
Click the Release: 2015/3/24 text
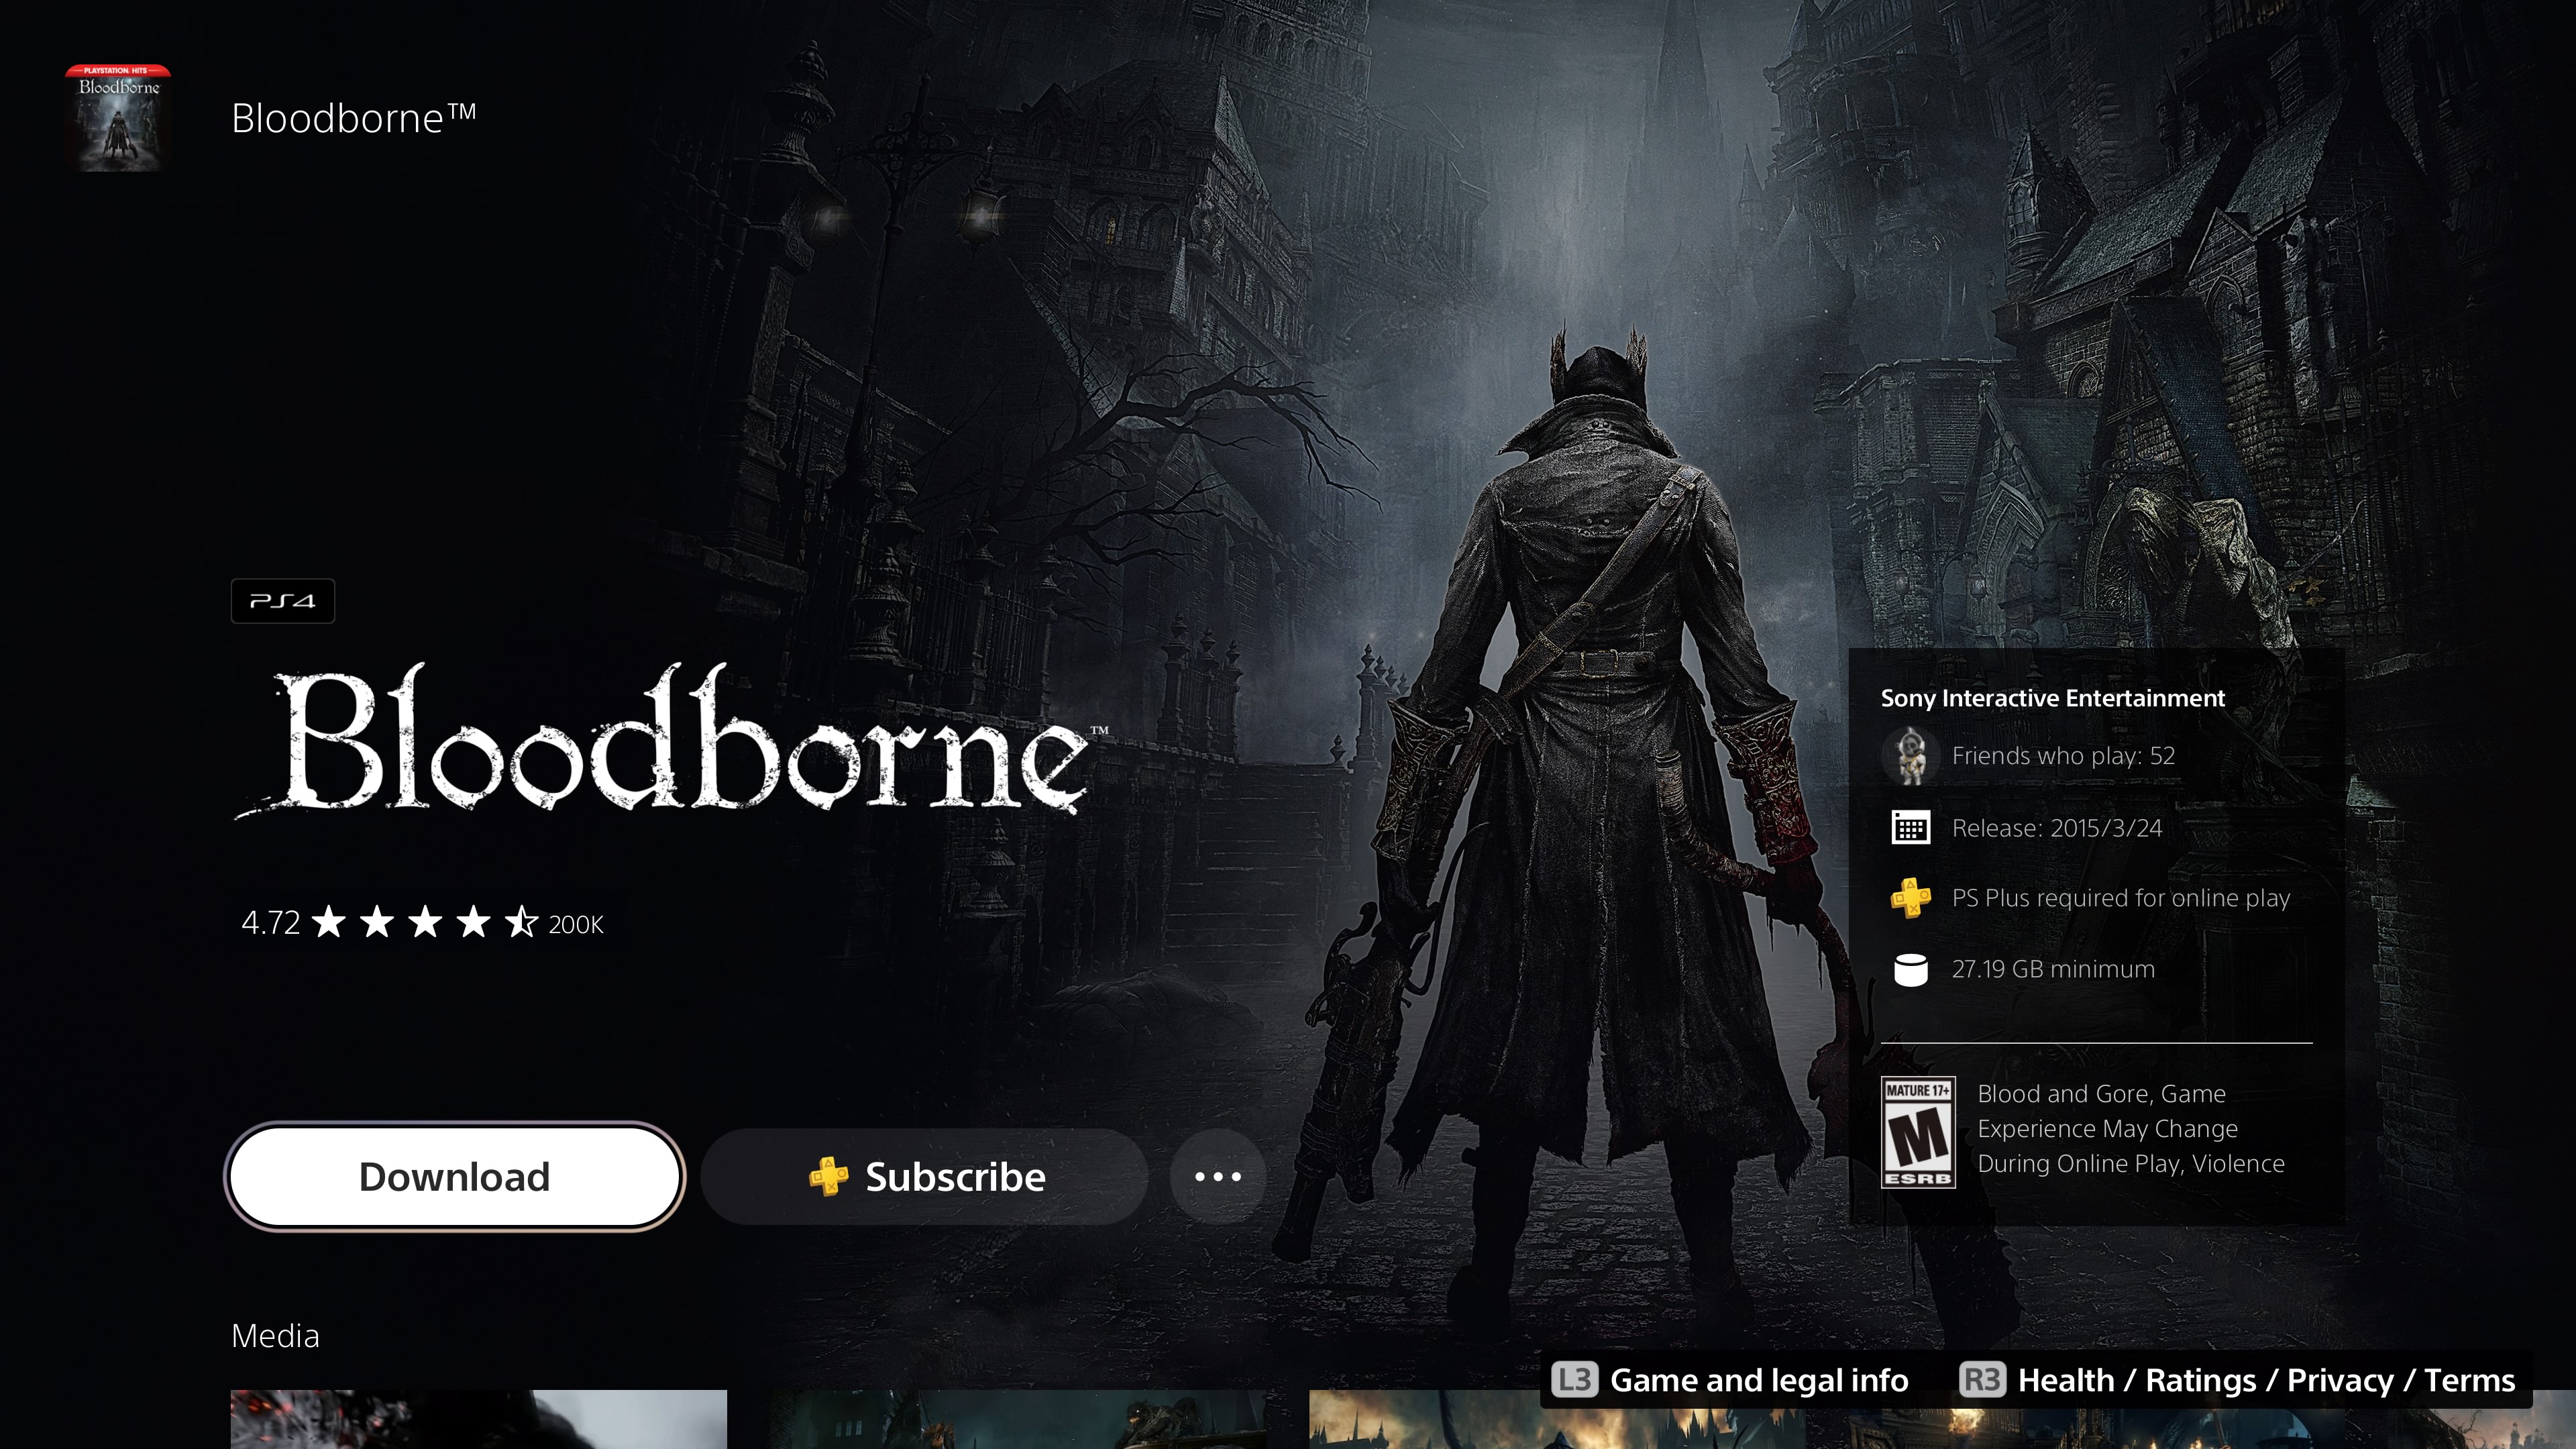click(2057, 828)
